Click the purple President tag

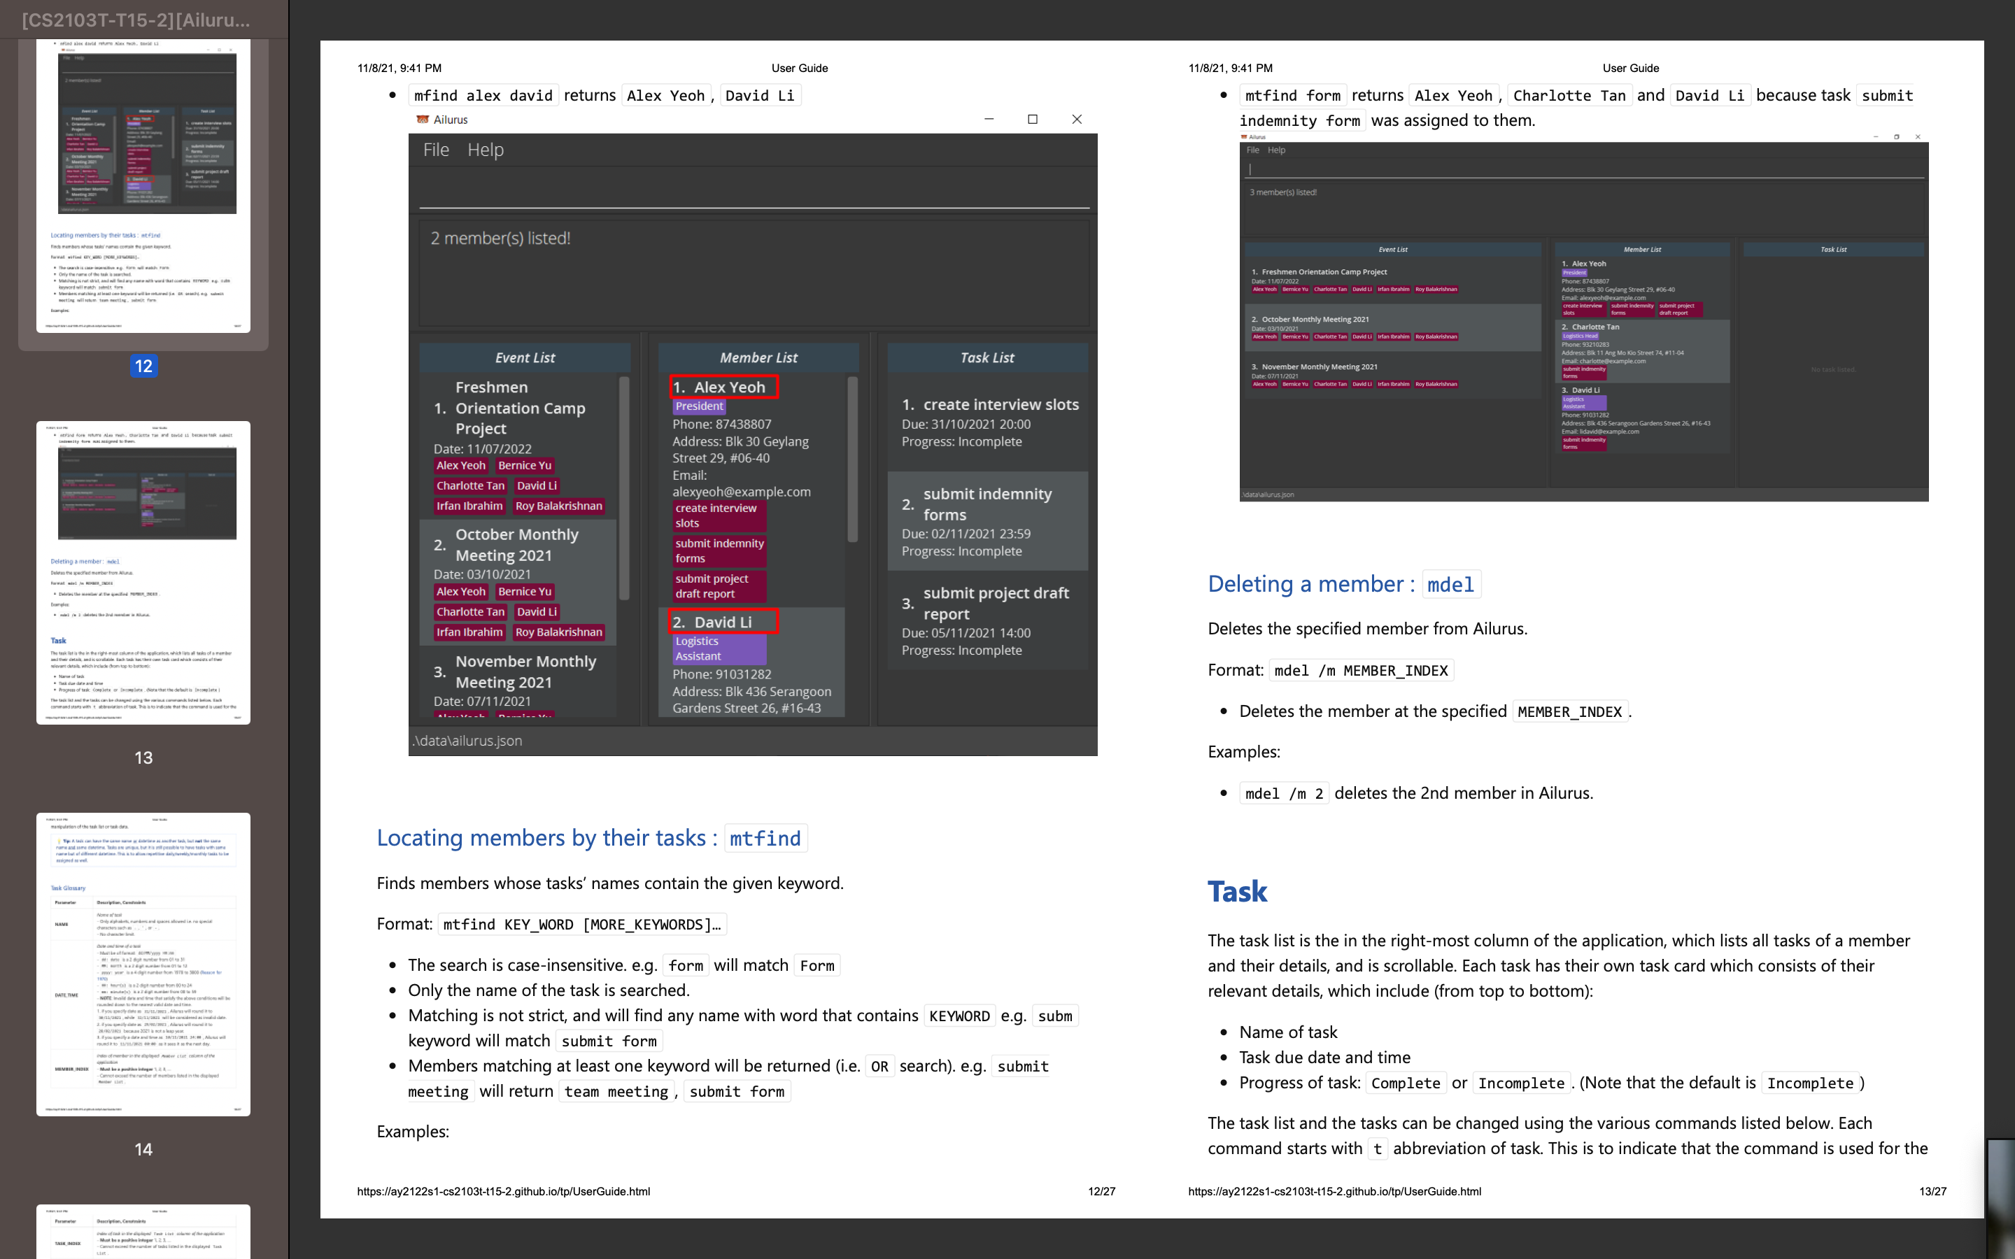coord(698,406)
